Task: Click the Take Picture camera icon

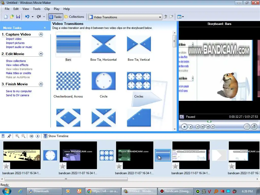Action: coord(254,127)
